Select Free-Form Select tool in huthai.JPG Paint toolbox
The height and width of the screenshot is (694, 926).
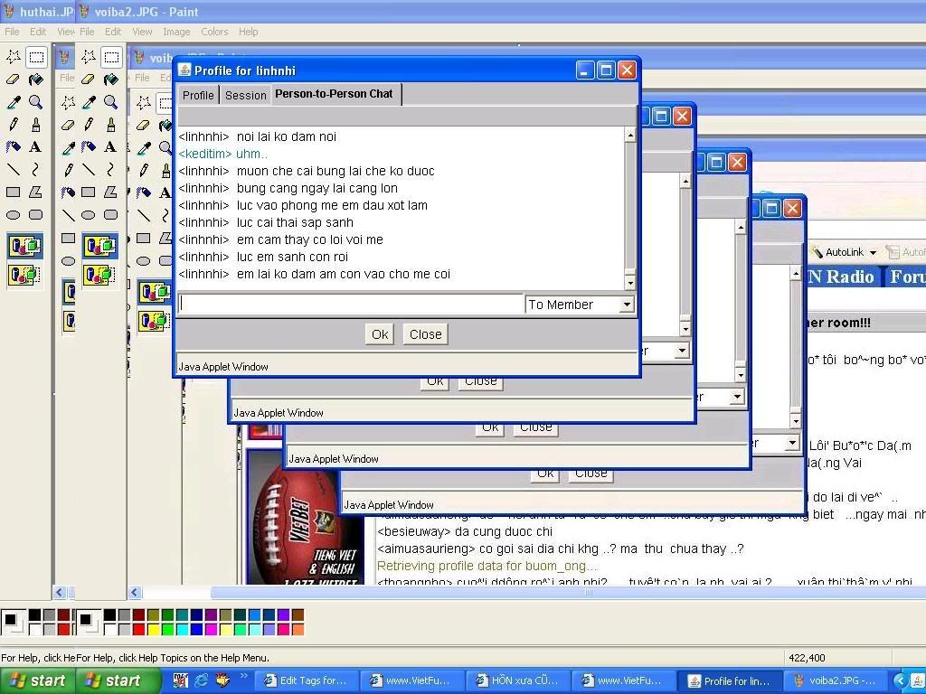click(x=14, y=57)
